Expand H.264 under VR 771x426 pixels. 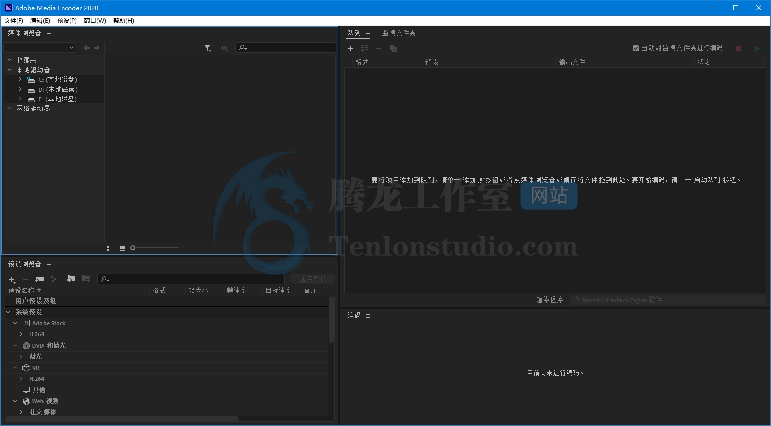[21, 379]
